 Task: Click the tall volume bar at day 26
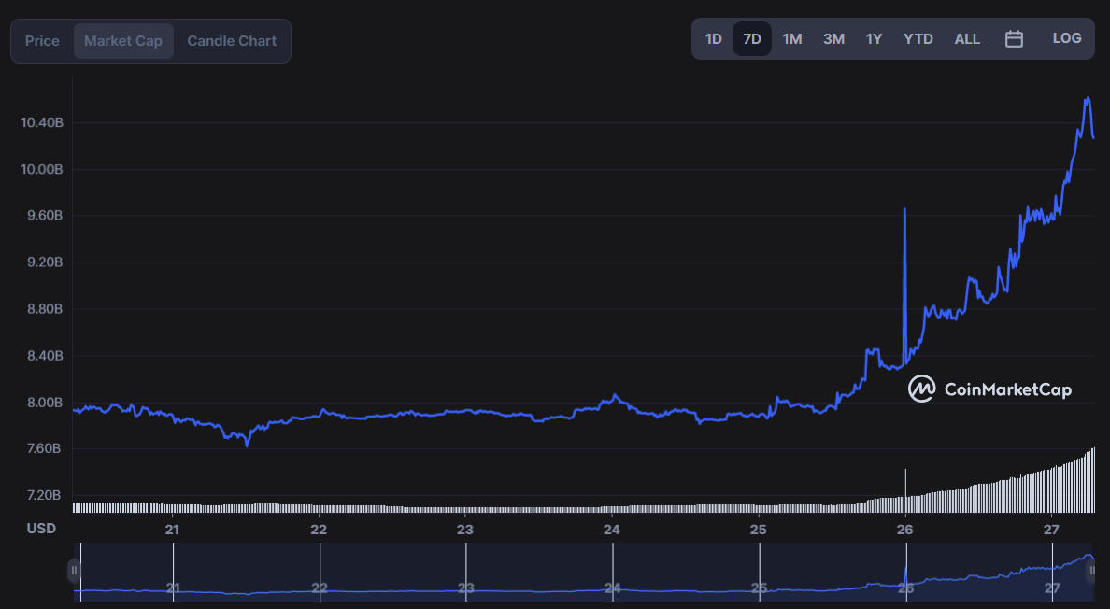(905, 490)
